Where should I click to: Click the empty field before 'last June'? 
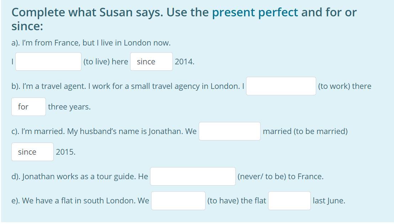[289, 201]
